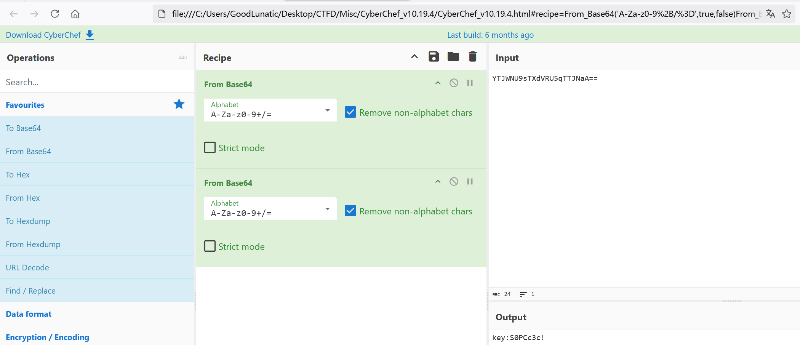Set breakpoint on second From Base64
800x345 pixels.
470,181
